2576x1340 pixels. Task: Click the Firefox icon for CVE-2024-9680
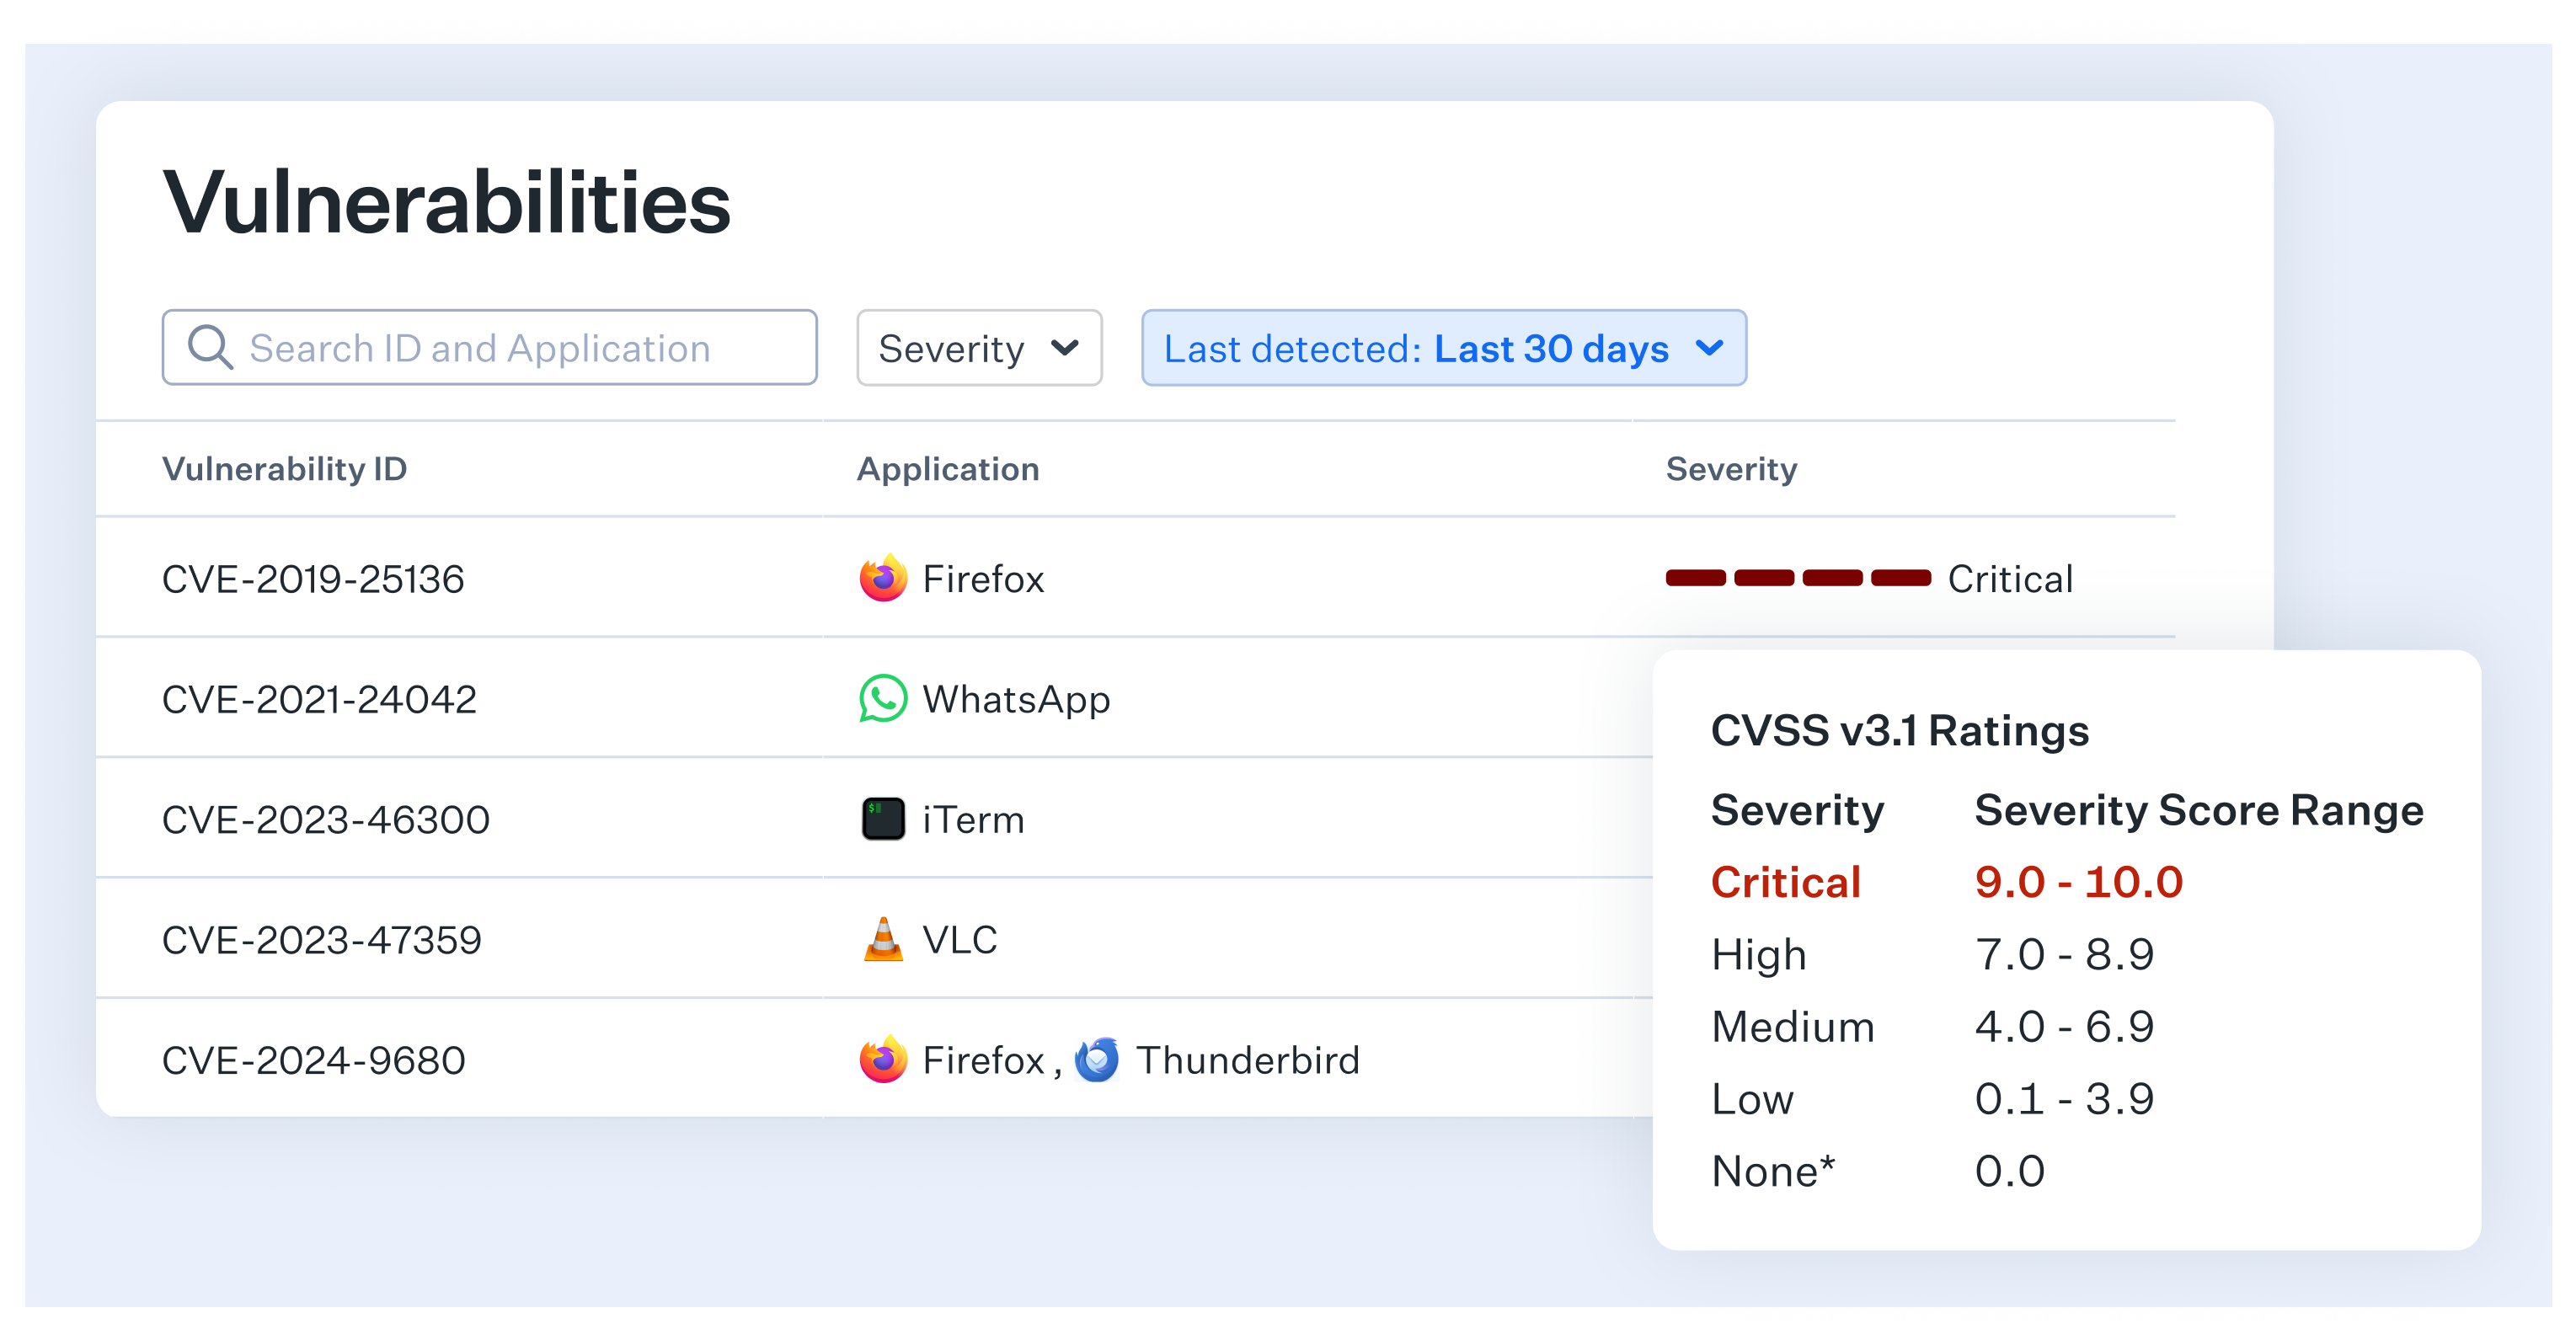pos(883,1060)
